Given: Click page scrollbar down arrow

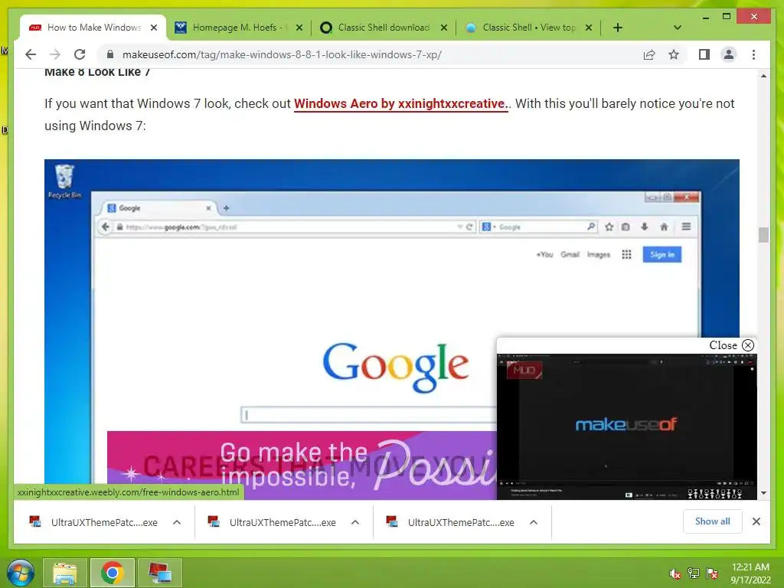Looking at the screenshot, I should pos(763,493).
